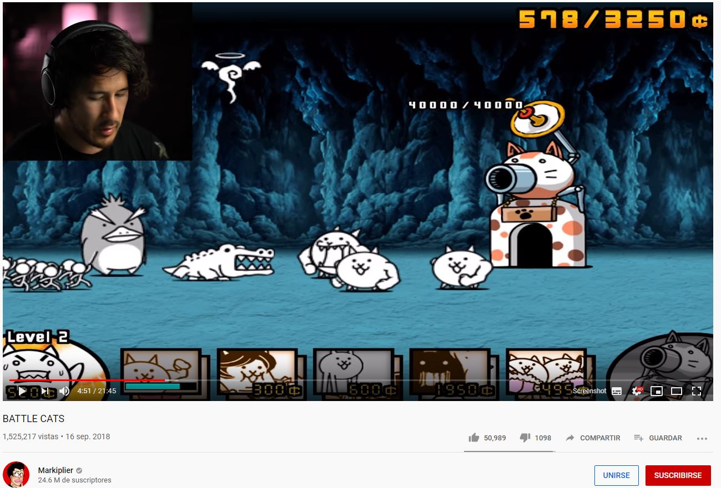
Task: Enable miniplayer mode
Action: [657, 391]
